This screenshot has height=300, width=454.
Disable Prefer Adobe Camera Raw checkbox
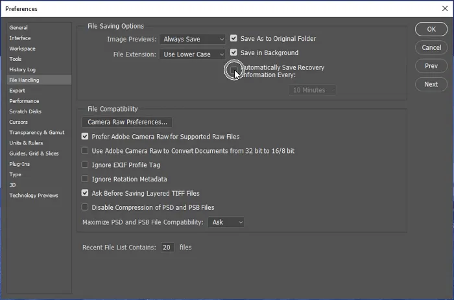coord(85,137)
